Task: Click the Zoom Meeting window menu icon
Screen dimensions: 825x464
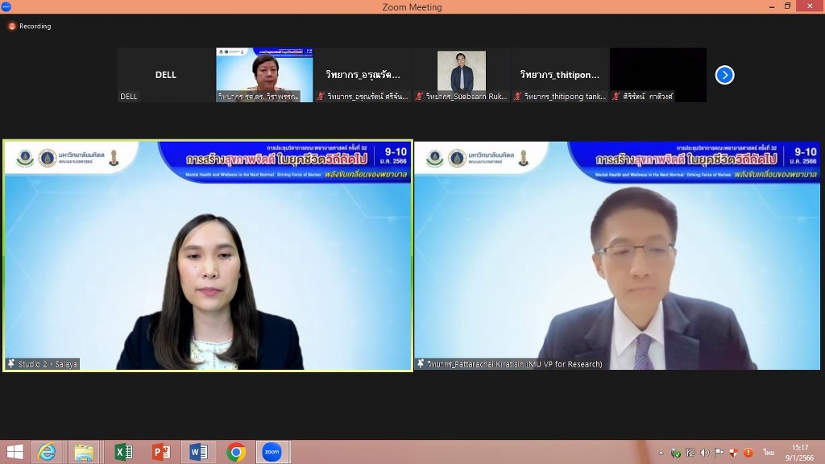Action: coord(6,6)
